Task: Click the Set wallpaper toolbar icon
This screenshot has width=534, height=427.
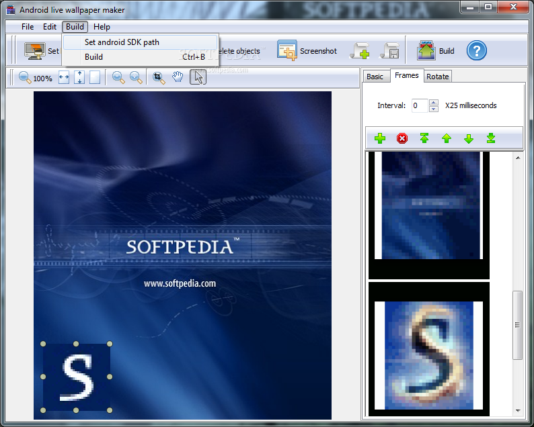Action: 35,51
